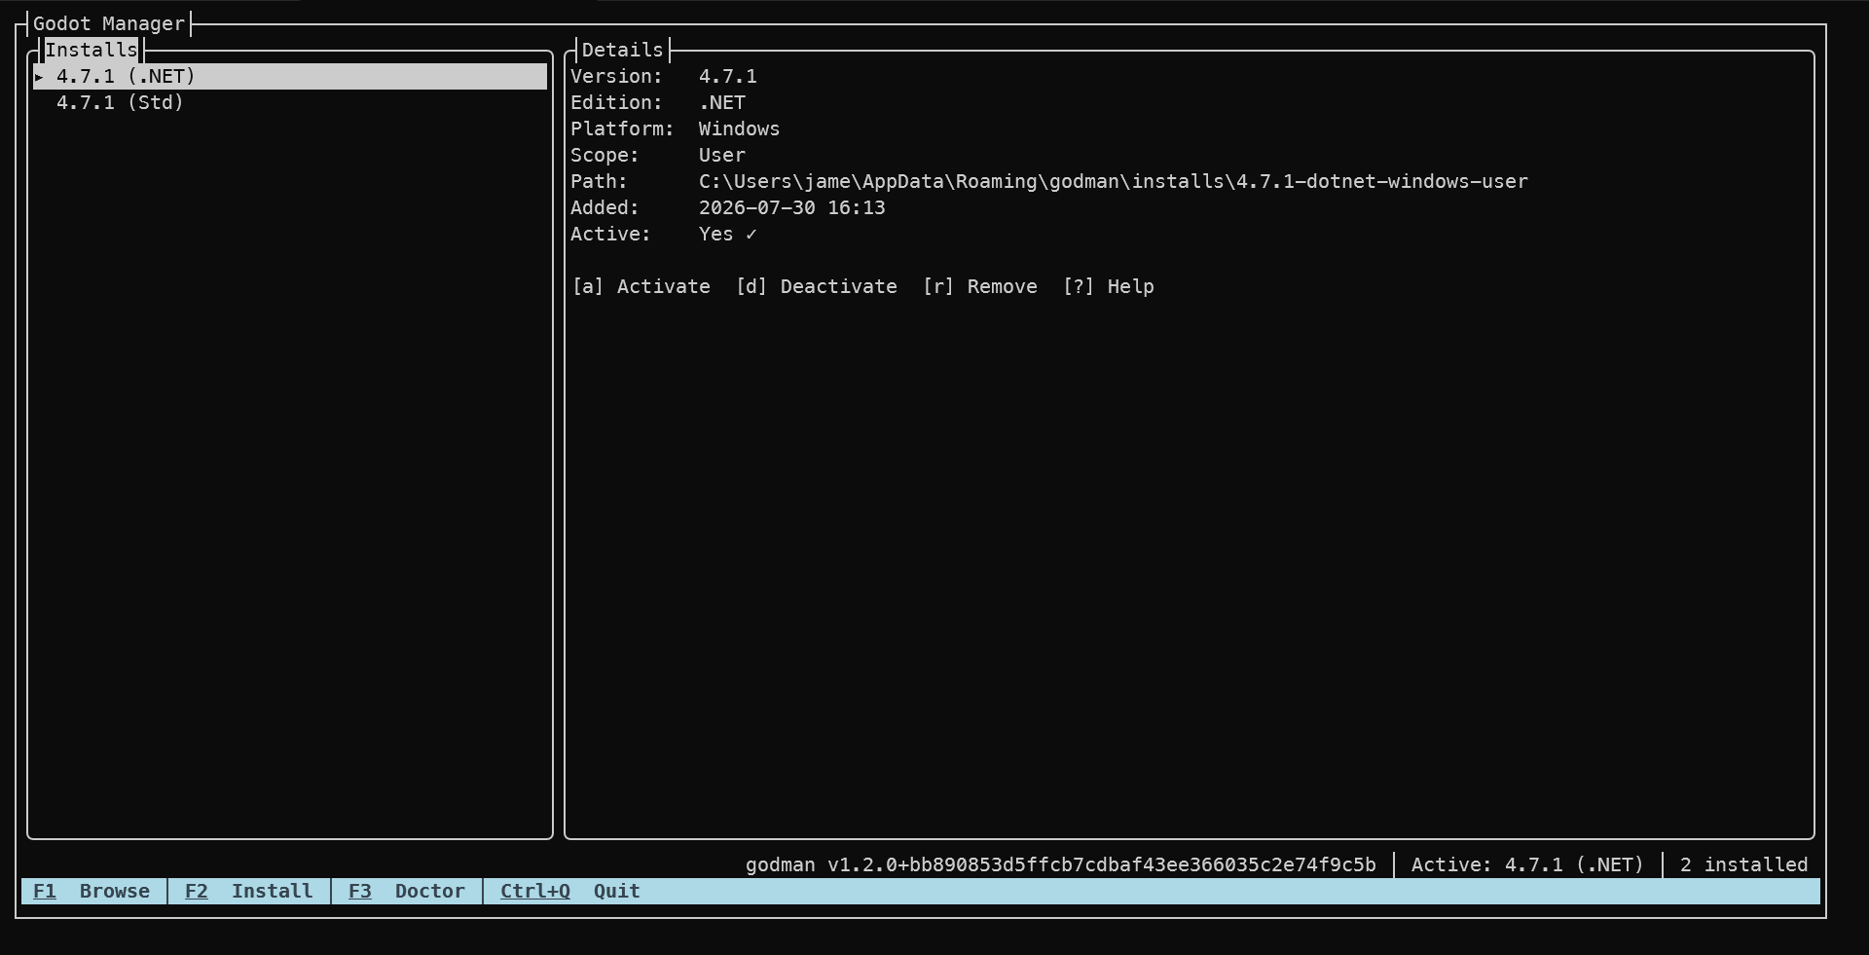Click the Edition value .NET

[722, 102]
